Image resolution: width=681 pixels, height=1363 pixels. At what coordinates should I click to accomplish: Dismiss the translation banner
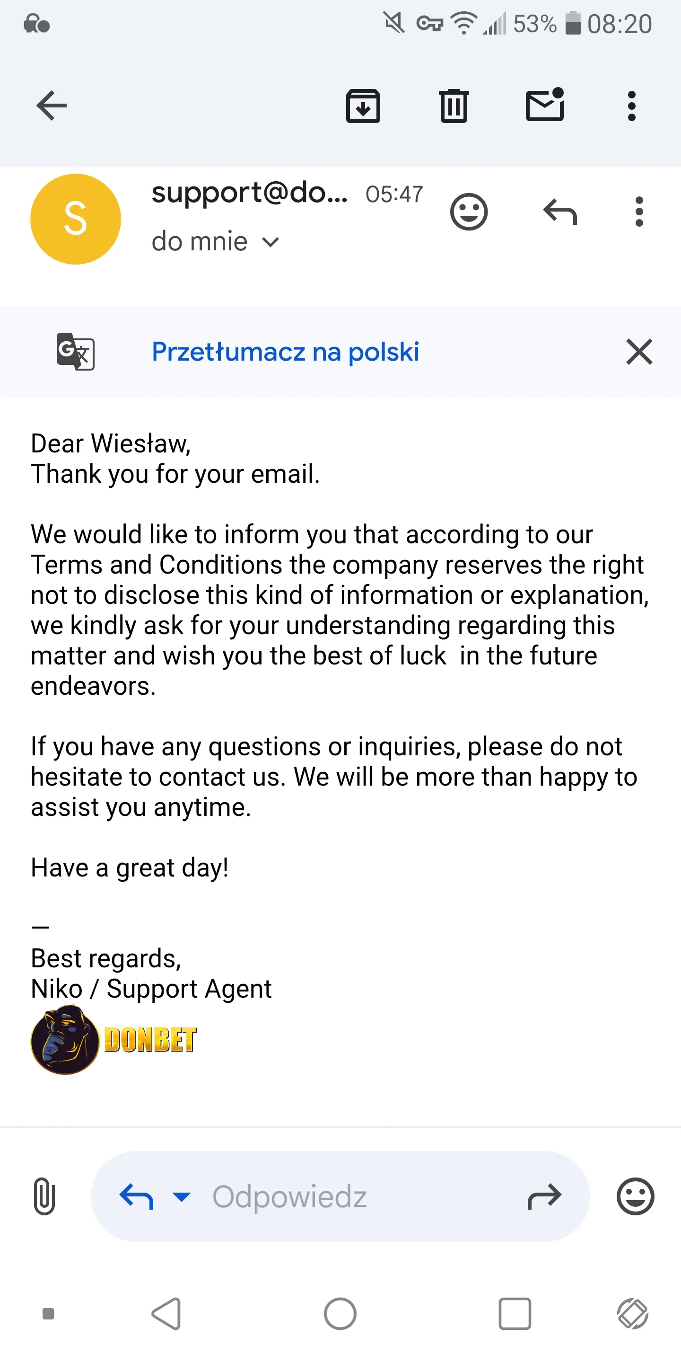click(639, 352)
